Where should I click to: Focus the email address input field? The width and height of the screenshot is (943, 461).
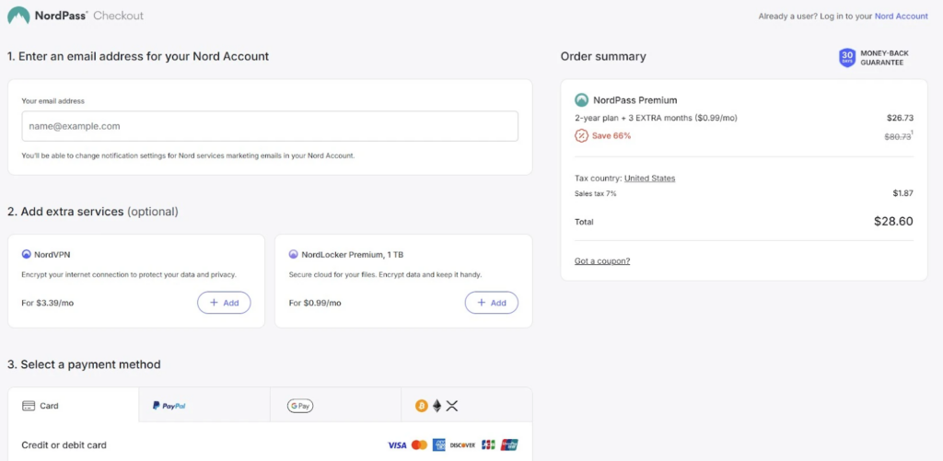pos(270,126)
